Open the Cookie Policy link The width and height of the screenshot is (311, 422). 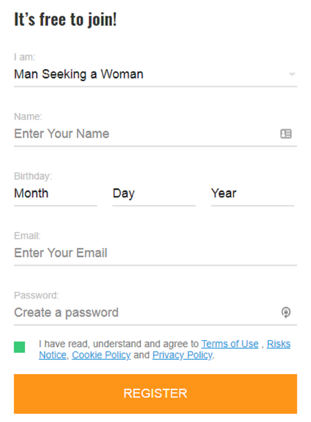[x=101, y=355]
